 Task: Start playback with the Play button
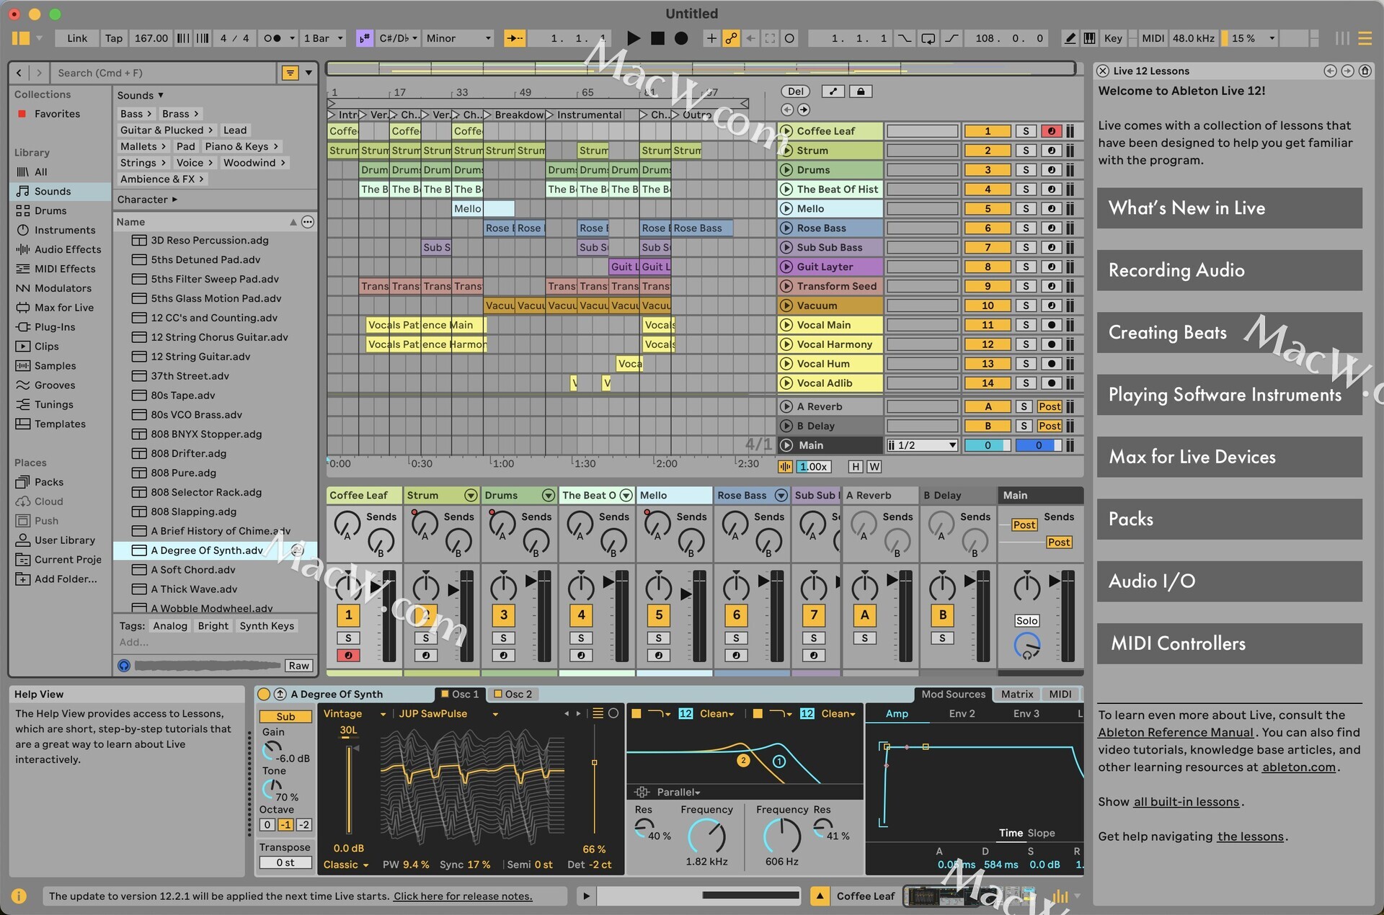pos(633,38)
